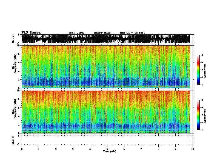The image size is (217, 167).
Task: Select the date text "Feb. 7, 2021"
Action: pyautogui.click(x=76, y=33)
